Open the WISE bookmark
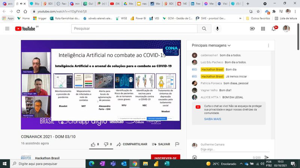 click(x=121, y=18)
